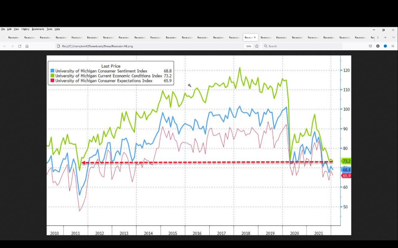Open the Firefox account icon
Screen dimensions: 398x248
pos(378,46)
